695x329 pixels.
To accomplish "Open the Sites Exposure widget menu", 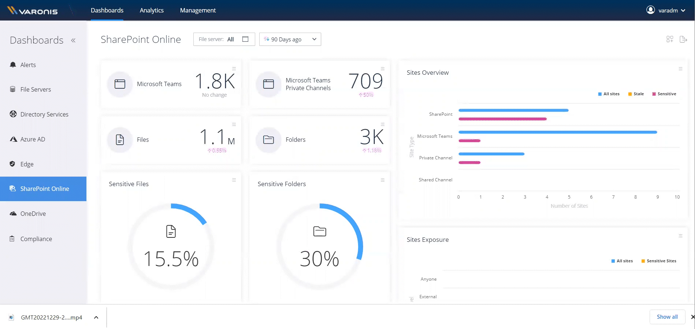I will coord(681,236).
